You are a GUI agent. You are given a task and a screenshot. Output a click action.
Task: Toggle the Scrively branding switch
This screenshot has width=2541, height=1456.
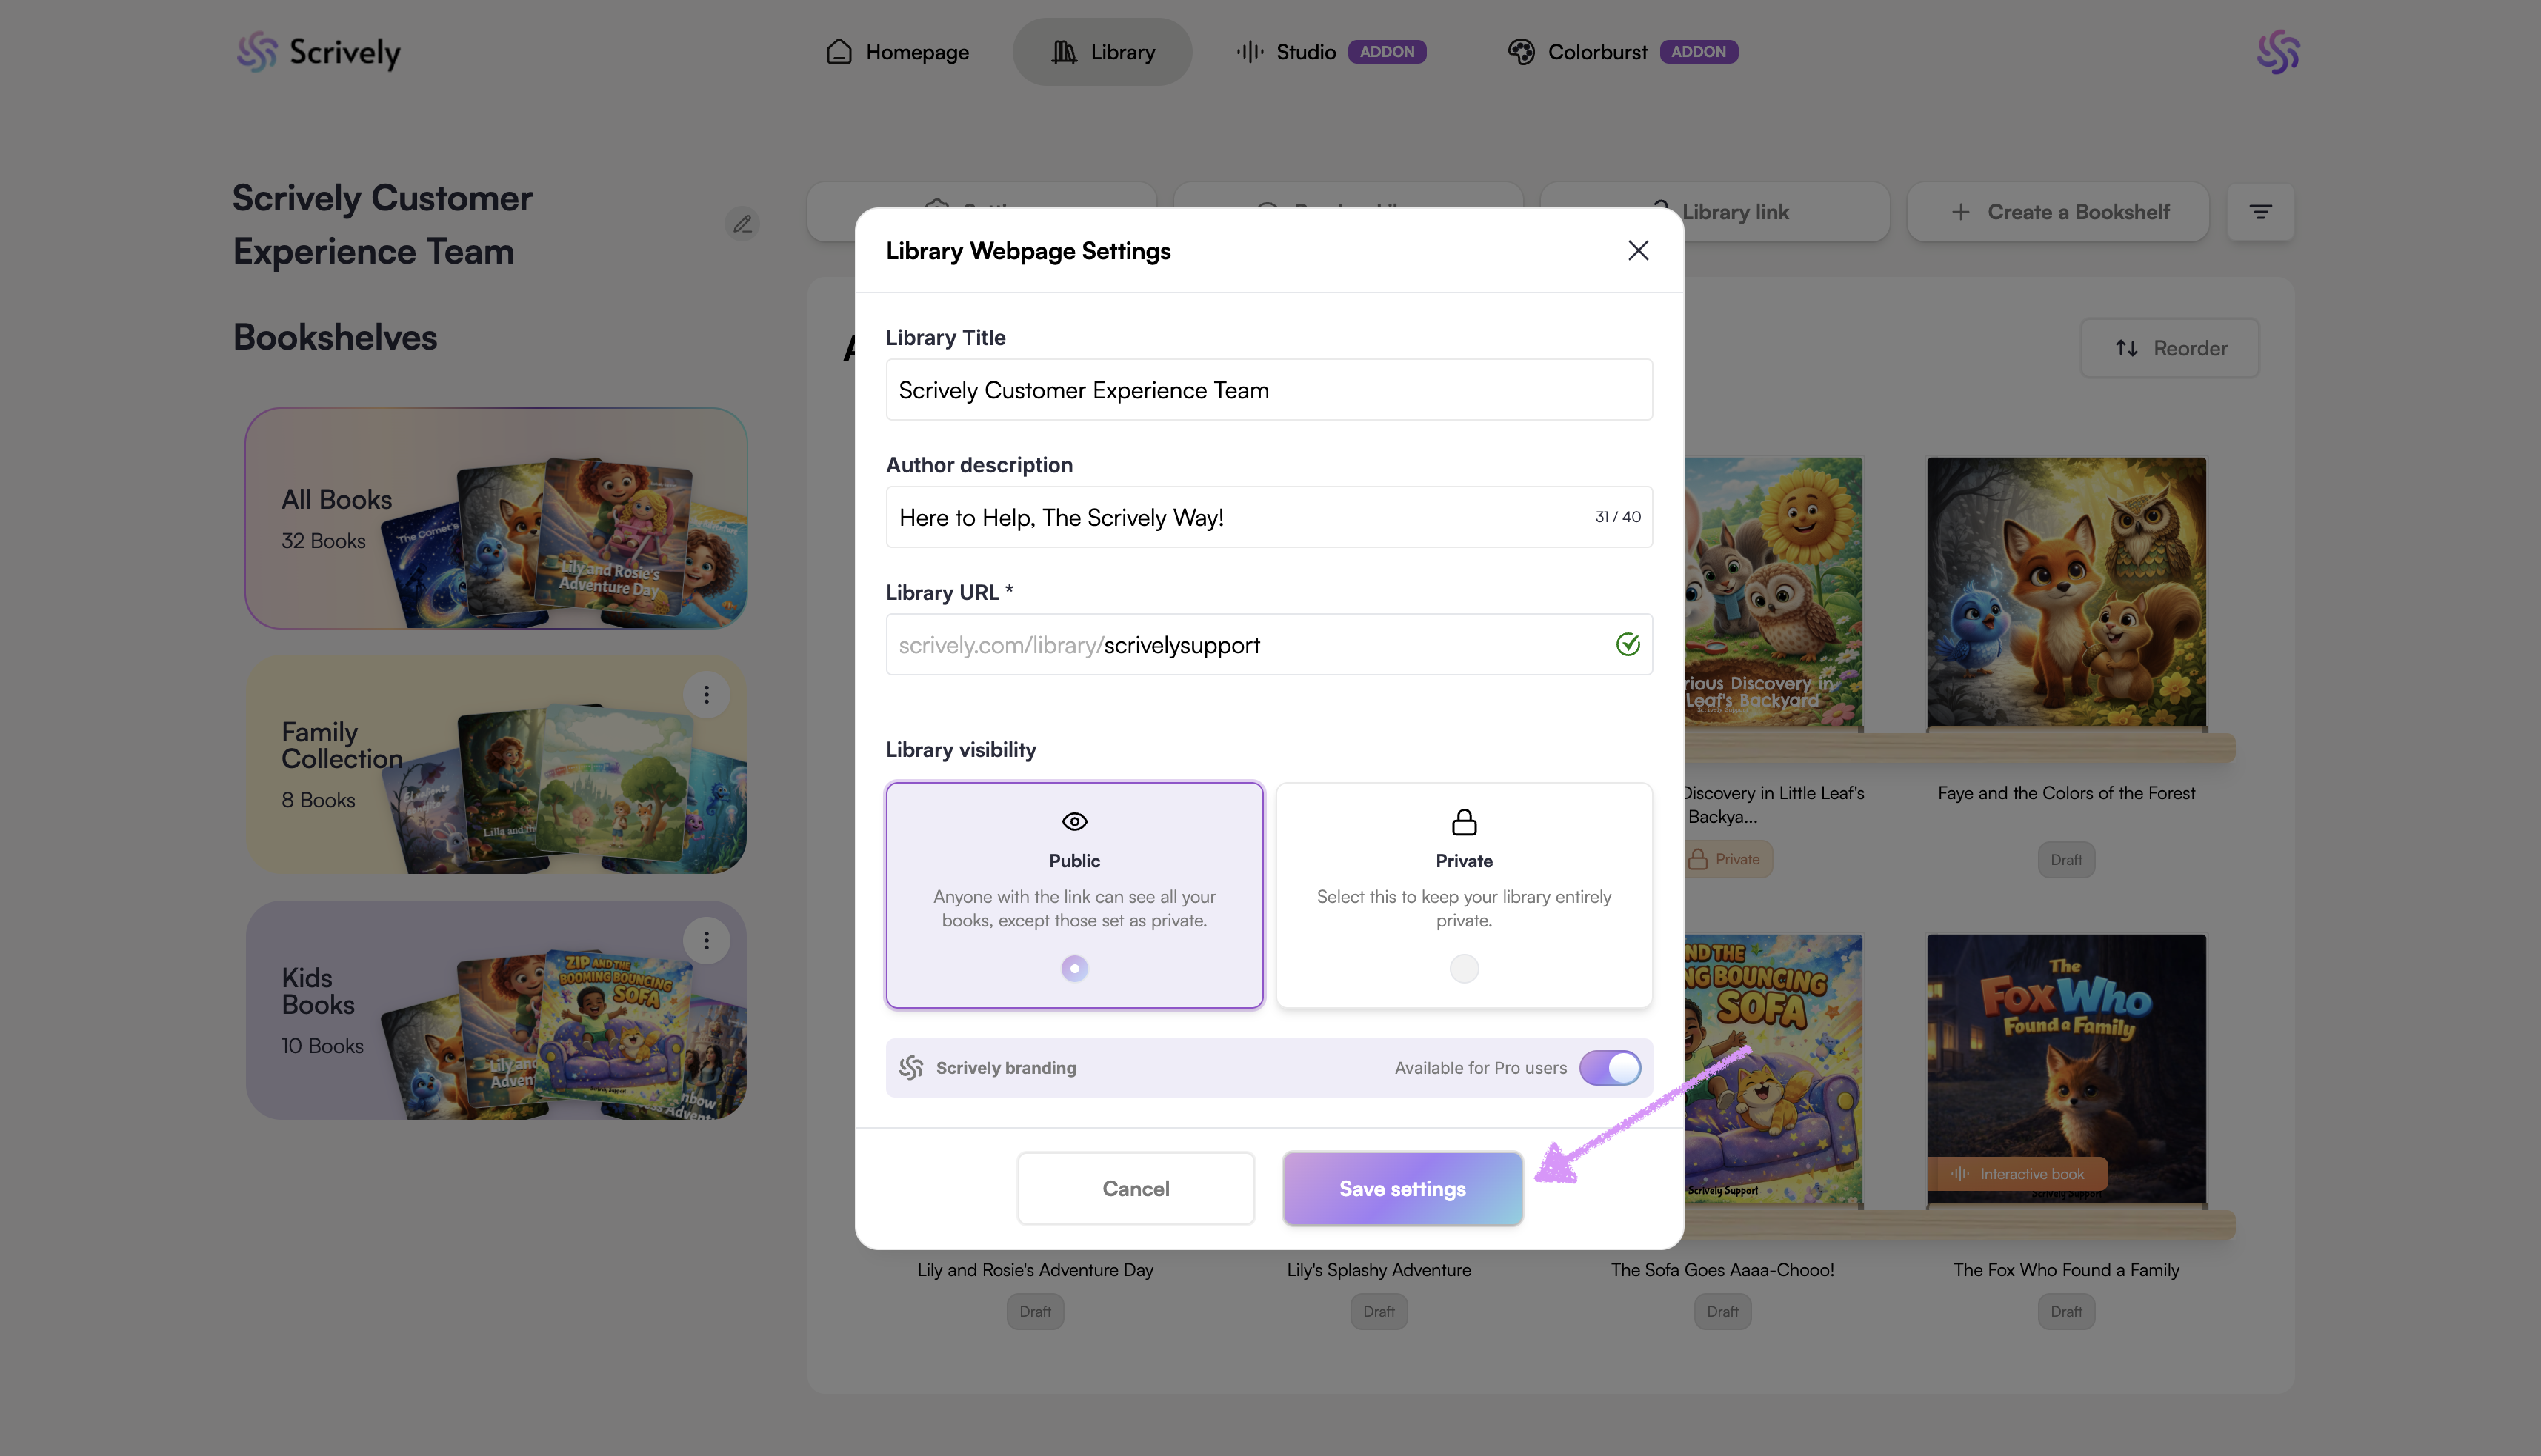[1609, 1067]
